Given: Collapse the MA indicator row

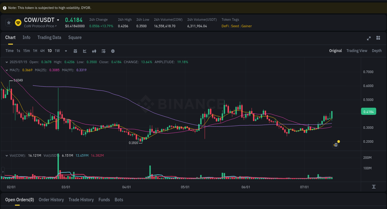Looking at the screenshot, I should [6, 70].
